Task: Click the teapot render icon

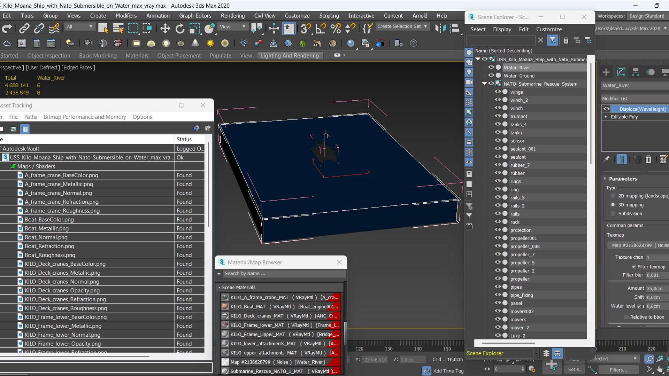Action: coord(180,44)
